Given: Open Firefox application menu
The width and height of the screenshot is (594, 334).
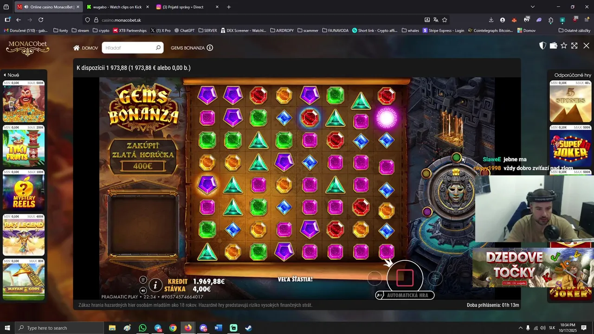Looking at the screenshot, I should pyautogui.click(x=587, y=20).
